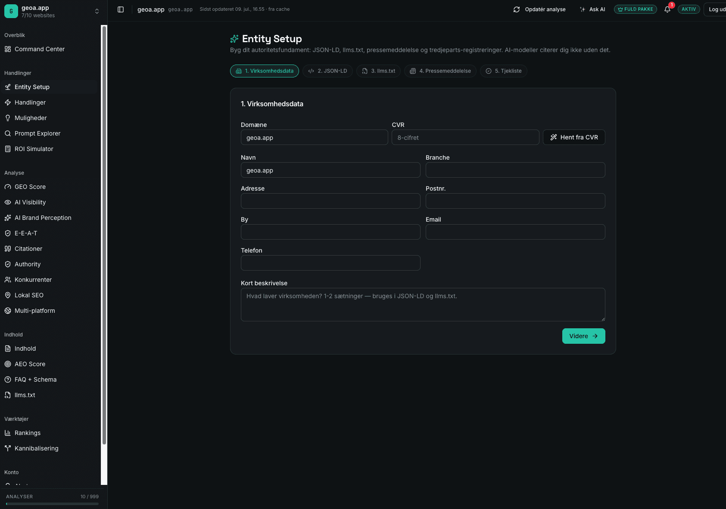Image resolution: width=726 pixels, height=509 pixels.
Task: Click the Indhold document icon
Action: coord(8,349)
